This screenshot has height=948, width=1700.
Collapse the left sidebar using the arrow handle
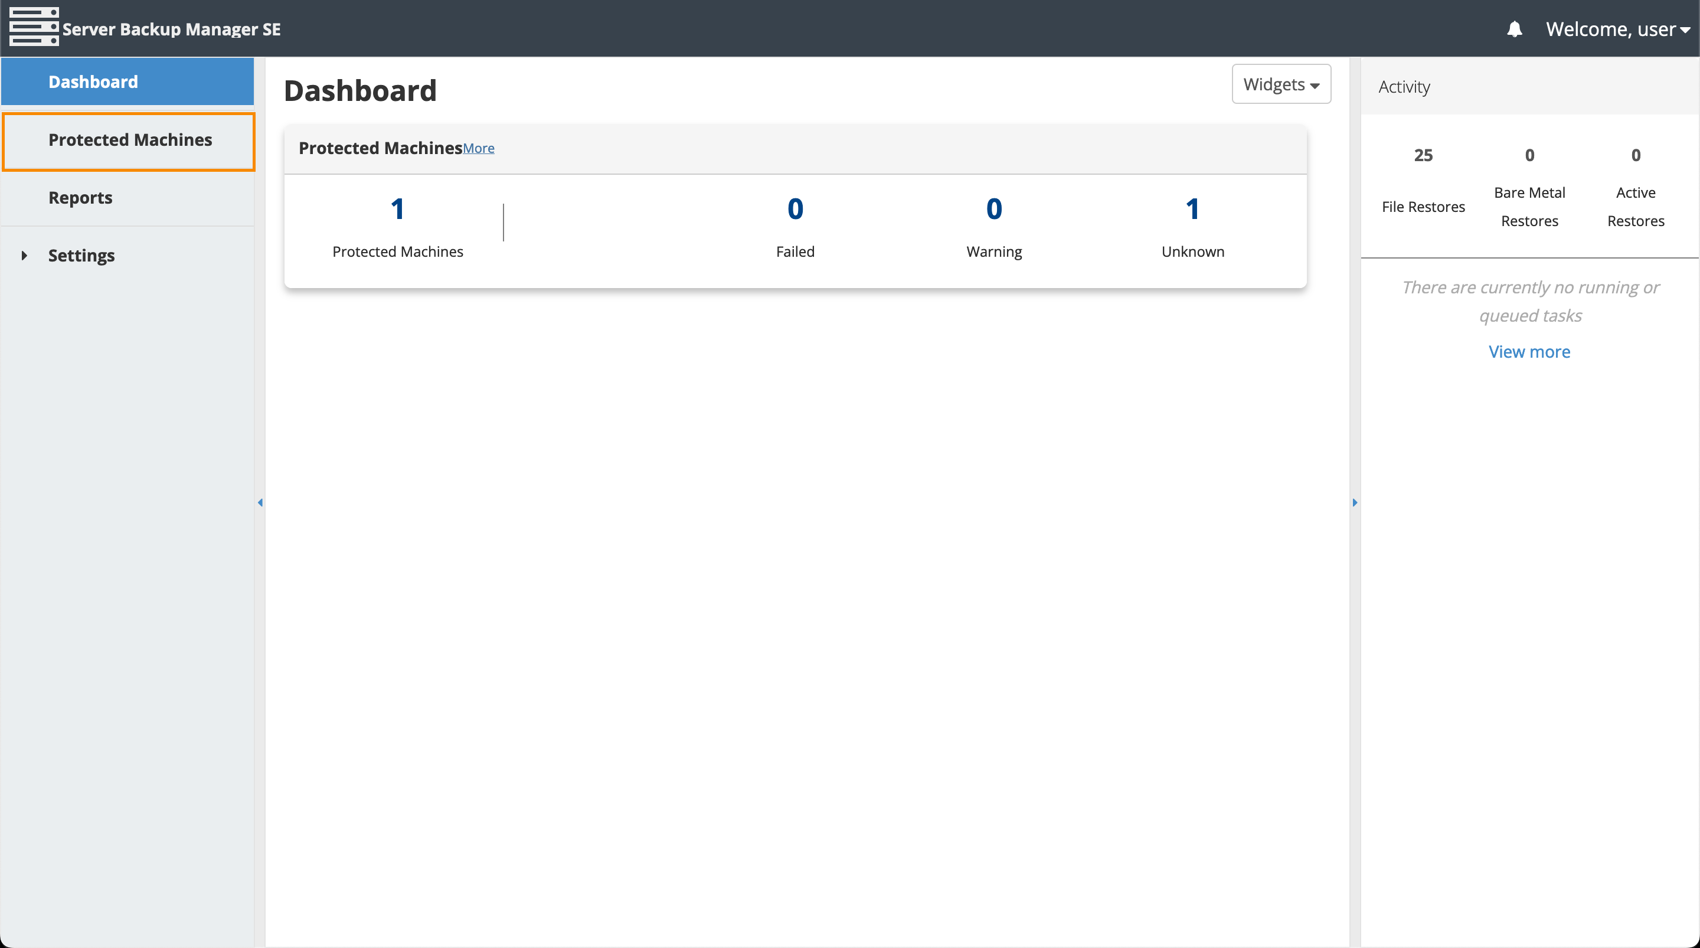pyautogui.click(x=260, y=503)
